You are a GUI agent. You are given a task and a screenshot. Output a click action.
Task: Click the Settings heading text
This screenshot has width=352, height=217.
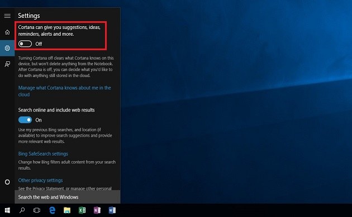coord(29,16)
